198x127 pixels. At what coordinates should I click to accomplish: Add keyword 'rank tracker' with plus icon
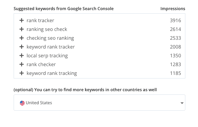tap(22, 21)
